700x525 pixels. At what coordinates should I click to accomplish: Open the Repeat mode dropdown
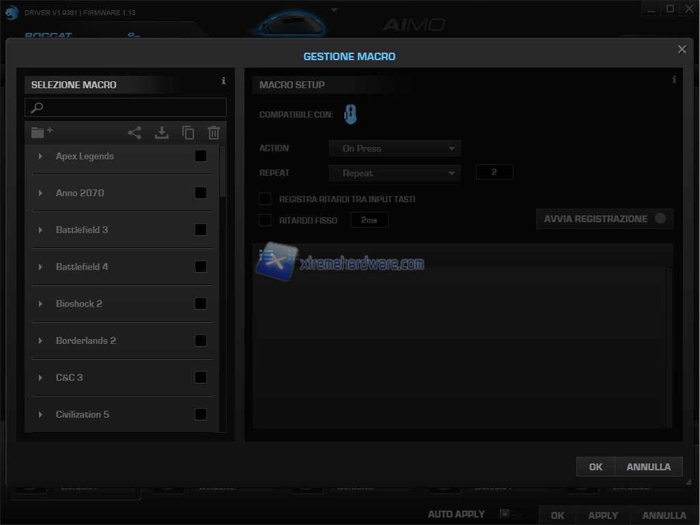click(x=395, y=173)
